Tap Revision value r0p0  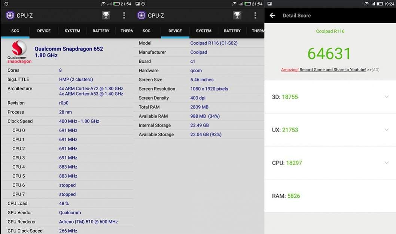point(64,103)
